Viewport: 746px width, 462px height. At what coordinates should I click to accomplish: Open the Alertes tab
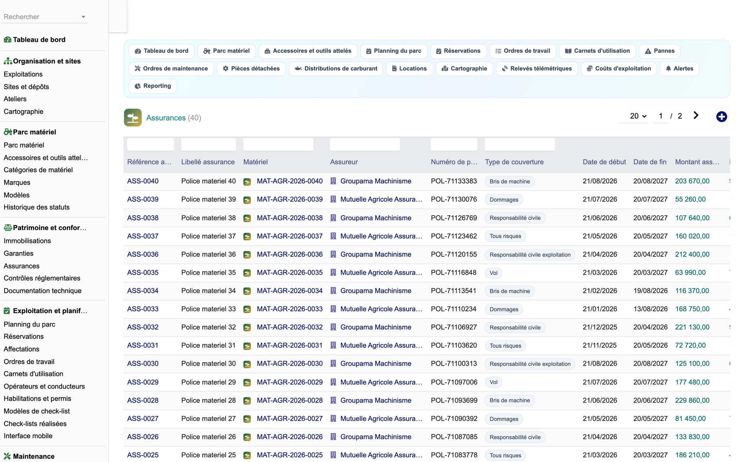679,69
